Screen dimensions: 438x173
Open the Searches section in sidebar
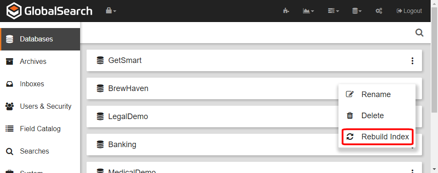pyautogui.click(x=34, y=151)
